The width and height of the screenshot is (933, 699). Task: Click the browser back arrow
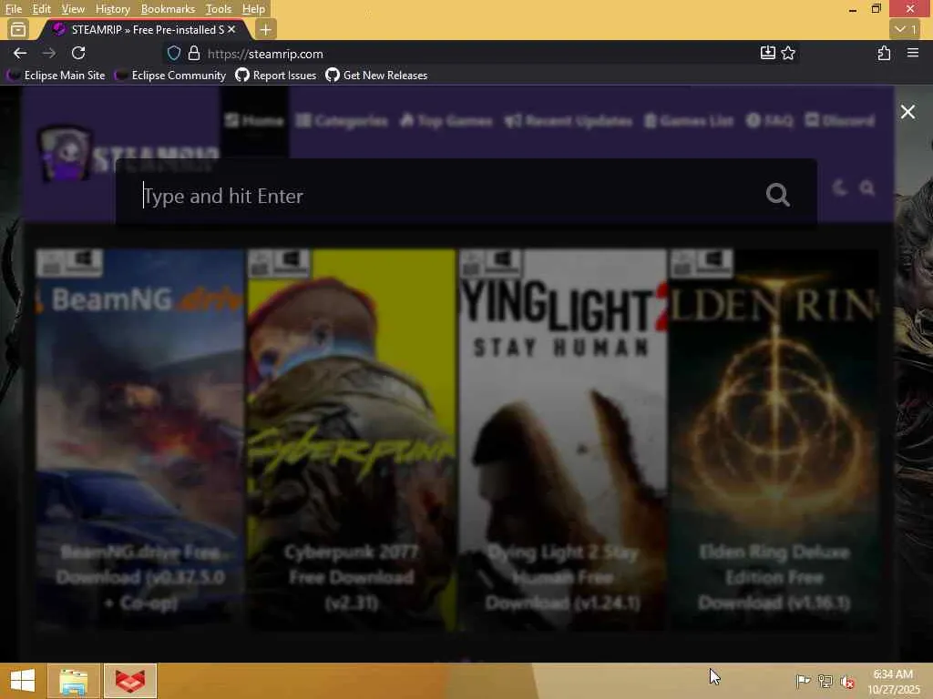point(20,54)
